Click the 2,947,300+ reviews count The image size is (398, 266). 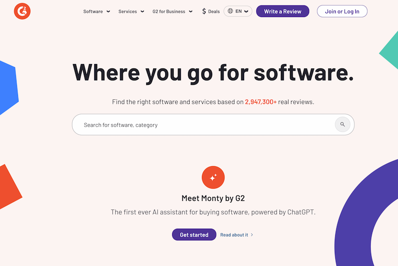(261, 102)
